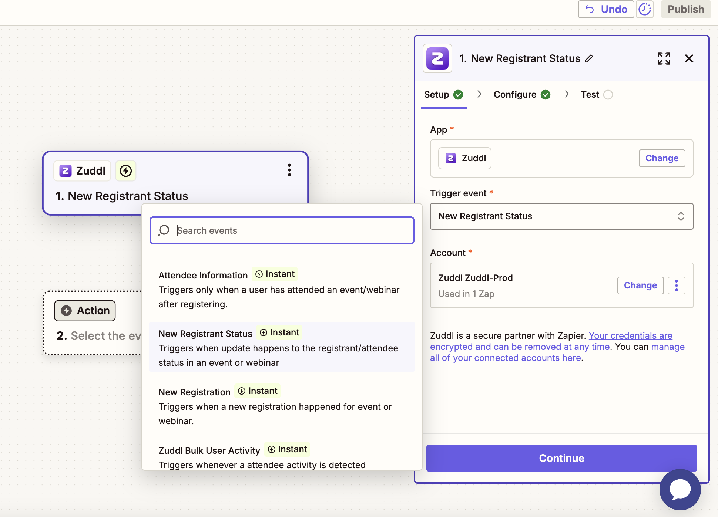
Task: Click the large Zuddl logo in panel header
Action: [x=437, y=58]
